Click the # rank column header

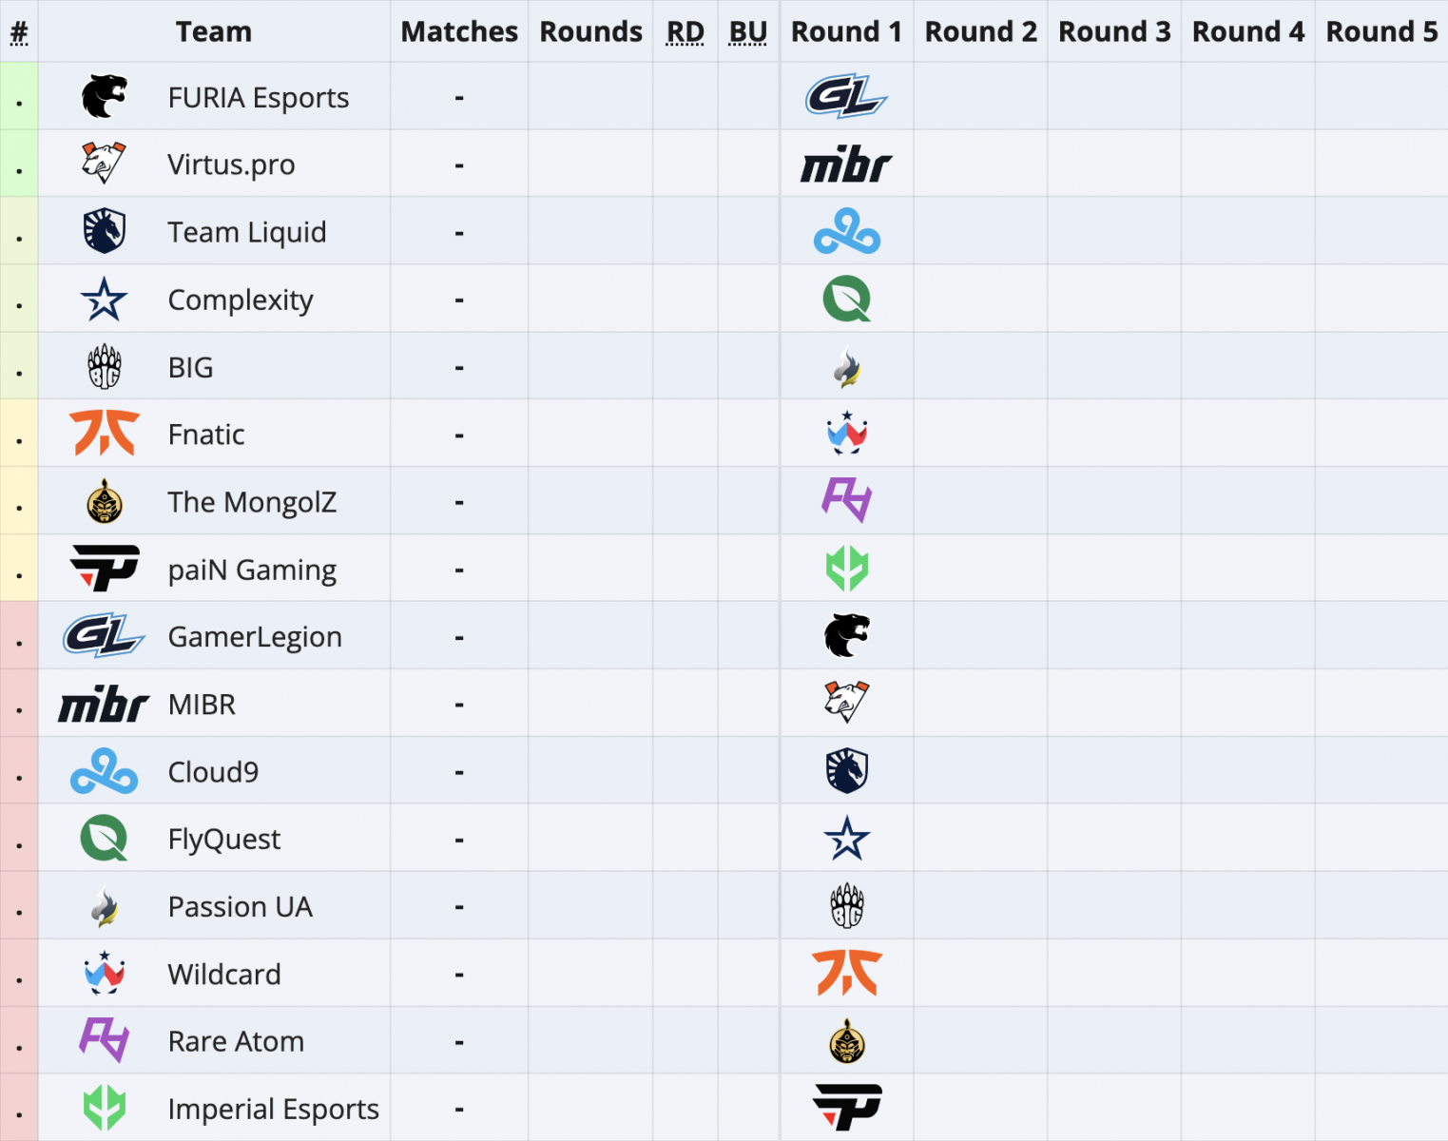click(x=19, y=33)
